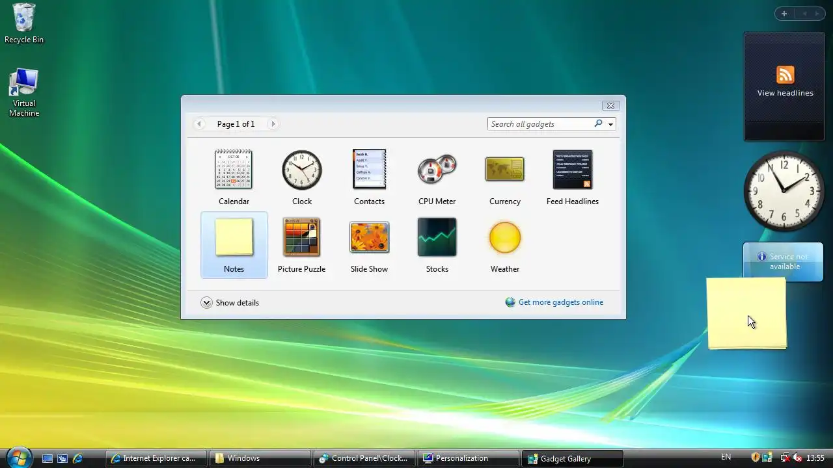Image resolution: width=833 pixels, height=468 pixels.
Task: Click Show Desktop in Quick Launch
Action: 48,458
